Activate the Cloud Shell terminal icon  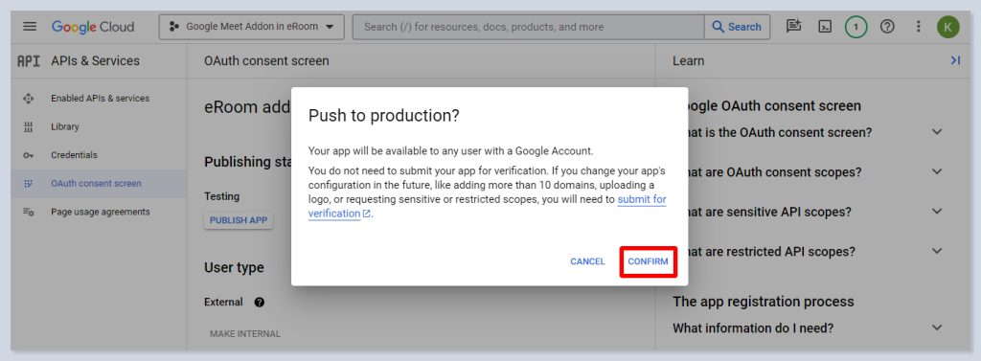click(825, 27)
